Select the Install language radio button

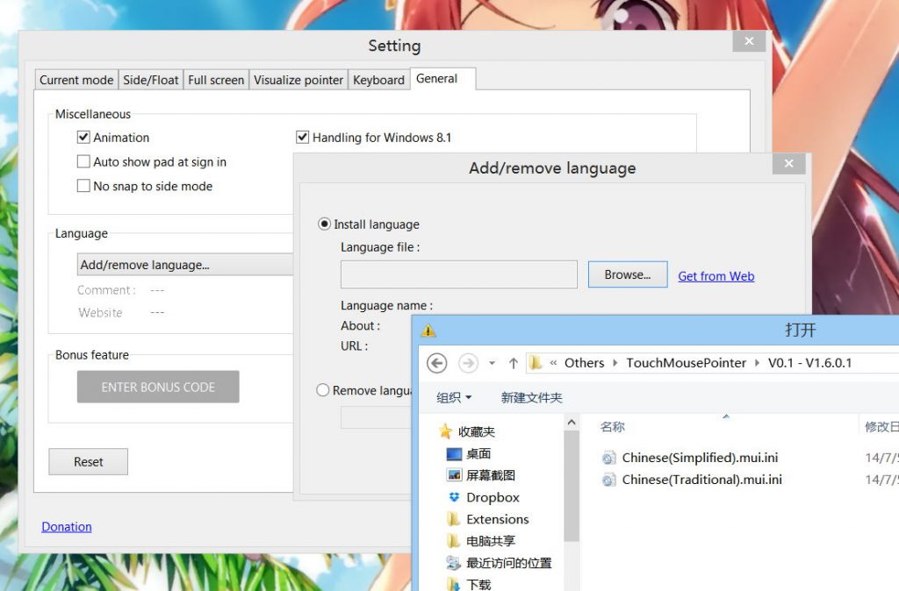tap(324, 224)
